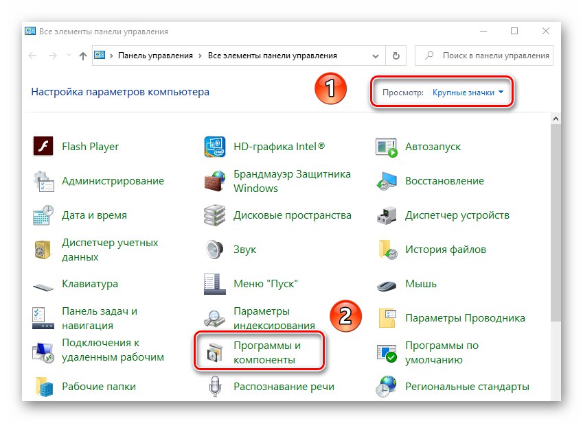Image resolution: width=583 pixels, height=423 pixels.
Task: Open the История файлов link
Action: coord(446,250)
